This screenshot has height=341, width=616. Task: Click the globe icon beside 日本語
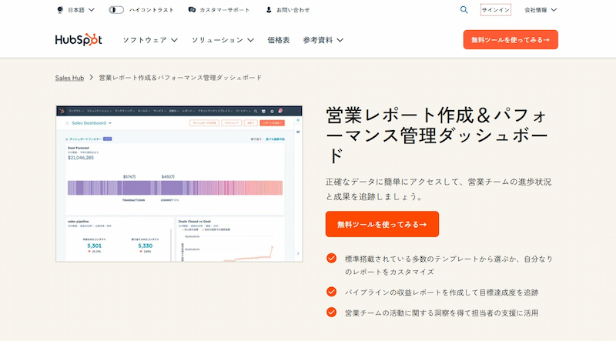point(60,10)
